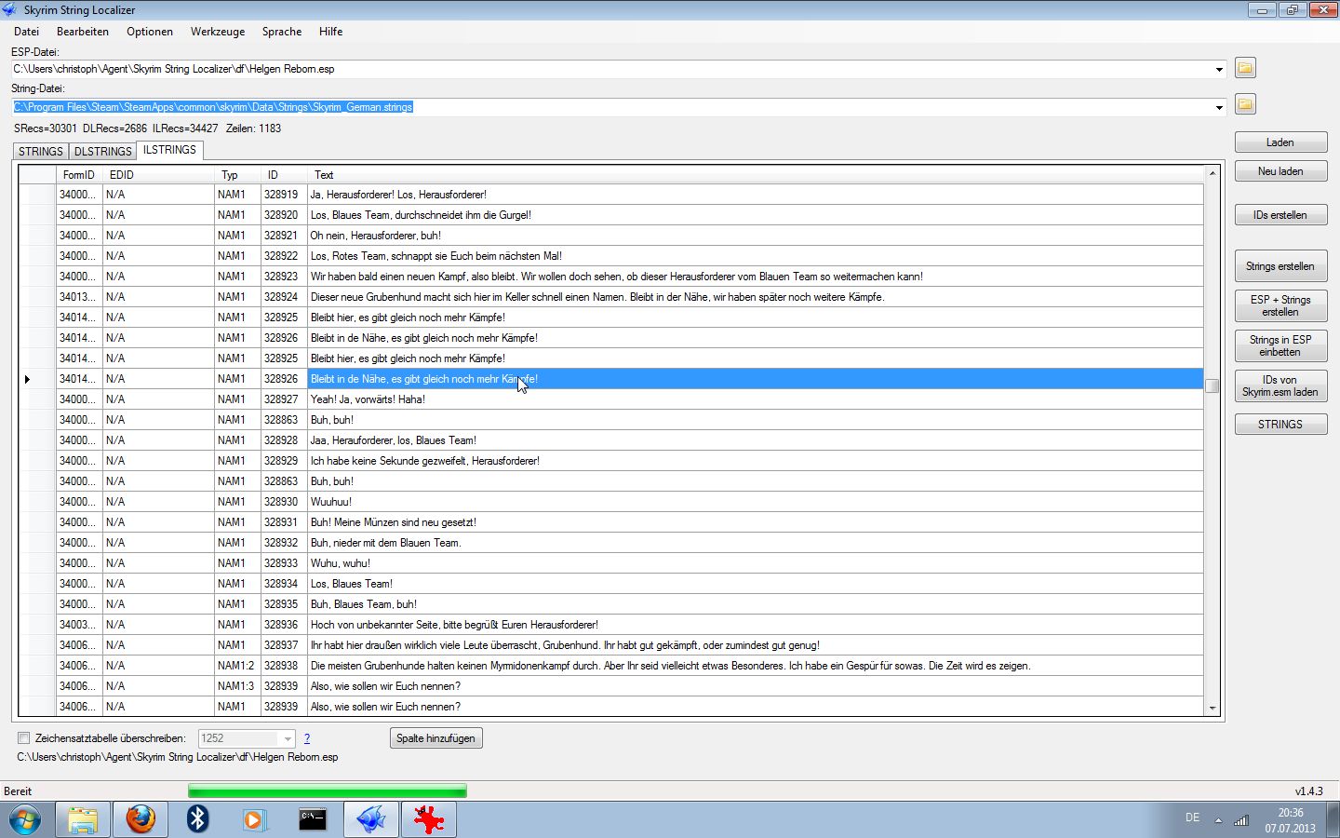Switch to the DLSTRINGS tab

point(102,151)
